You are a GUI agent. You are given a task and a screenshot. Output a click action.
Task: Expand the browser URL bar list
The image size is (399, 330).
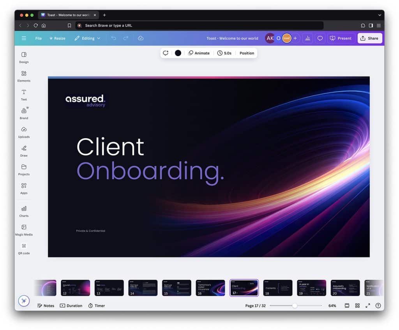click(379, 15)
